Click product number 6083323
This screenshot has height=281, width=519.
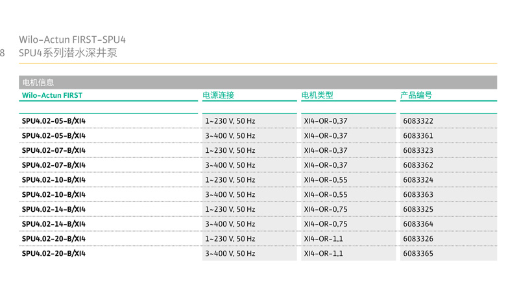[x=418, y=150]
